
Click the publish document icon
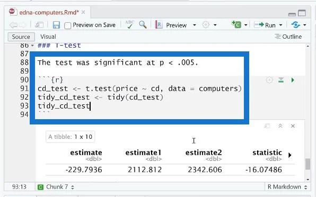pyautogui.click(x=295, y=25)
